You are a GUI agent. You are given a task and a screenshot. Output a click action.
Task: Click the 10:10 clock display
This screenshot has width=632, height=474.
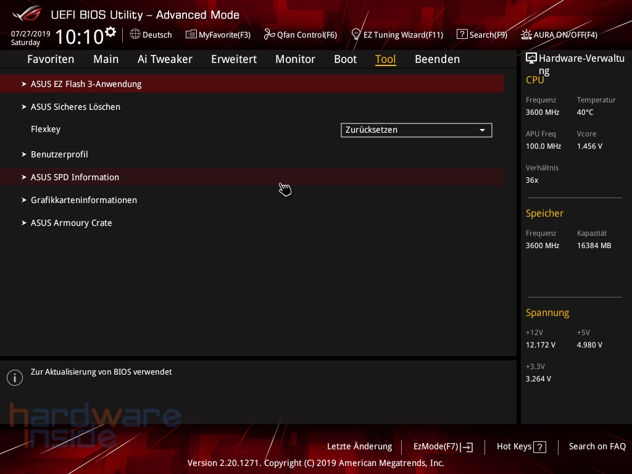point(80,36)
